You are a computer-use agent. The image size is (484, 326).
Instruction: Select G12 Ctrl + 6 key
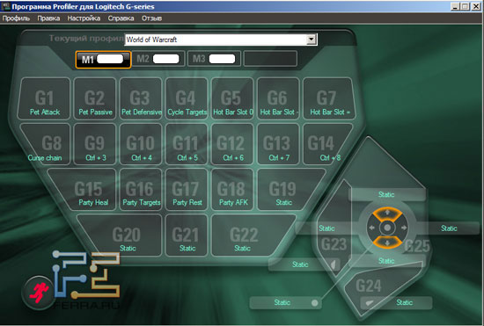click(232, 144)
